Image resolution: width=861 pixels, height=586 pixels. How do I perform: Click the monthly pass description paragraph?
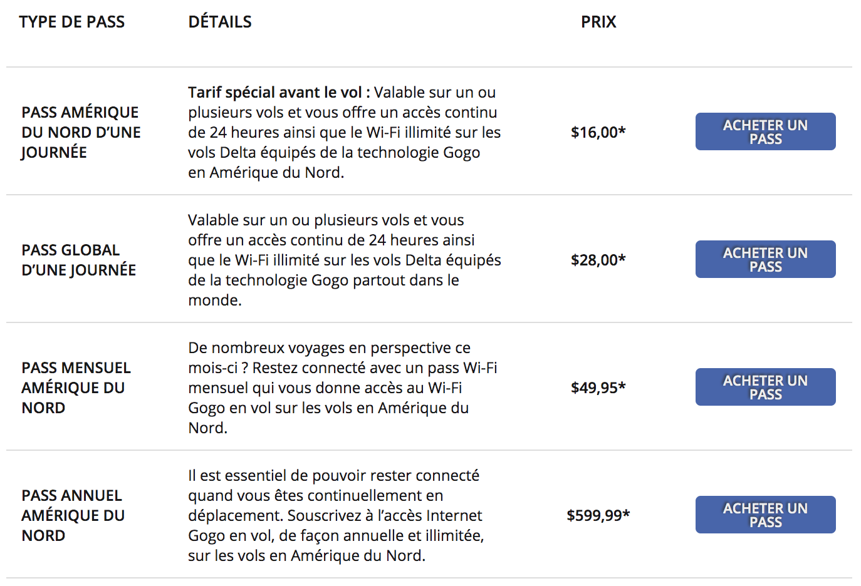(343, 388)
